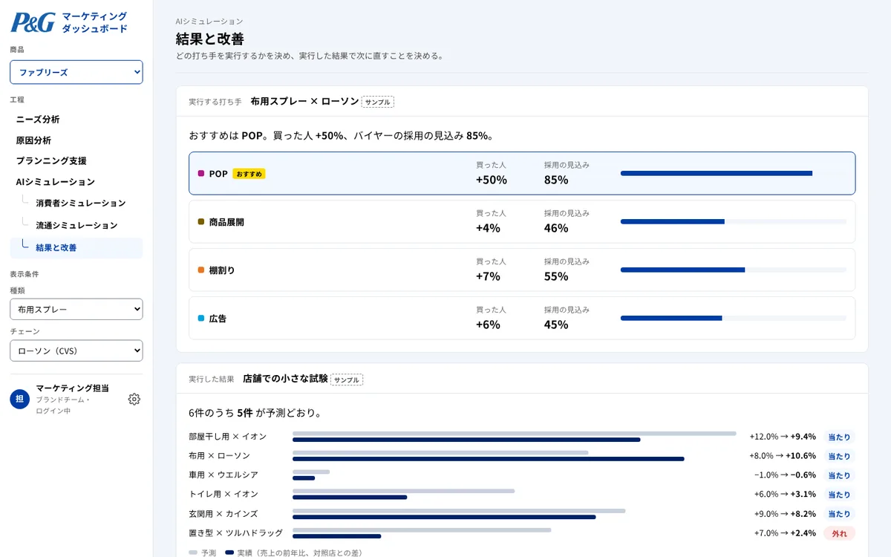891x557 pixels.
Task: Open 消費者シミュレーション sub-item
Action: pyautogui.click(x=81, y=203)
